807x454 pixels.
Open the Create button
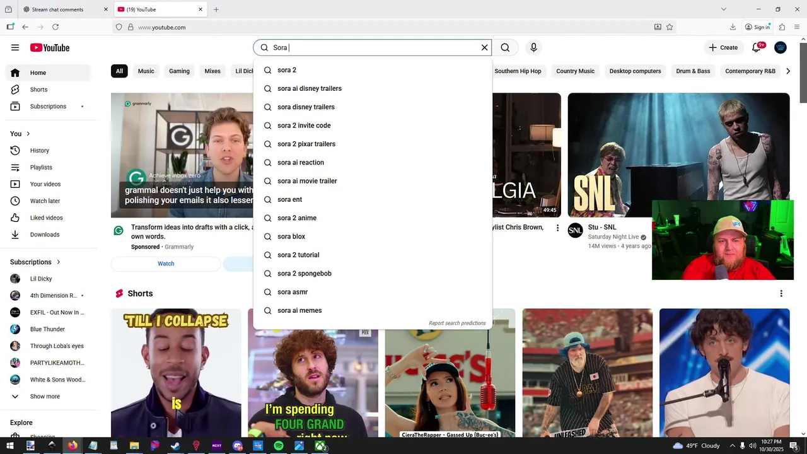tap(723, 47)
